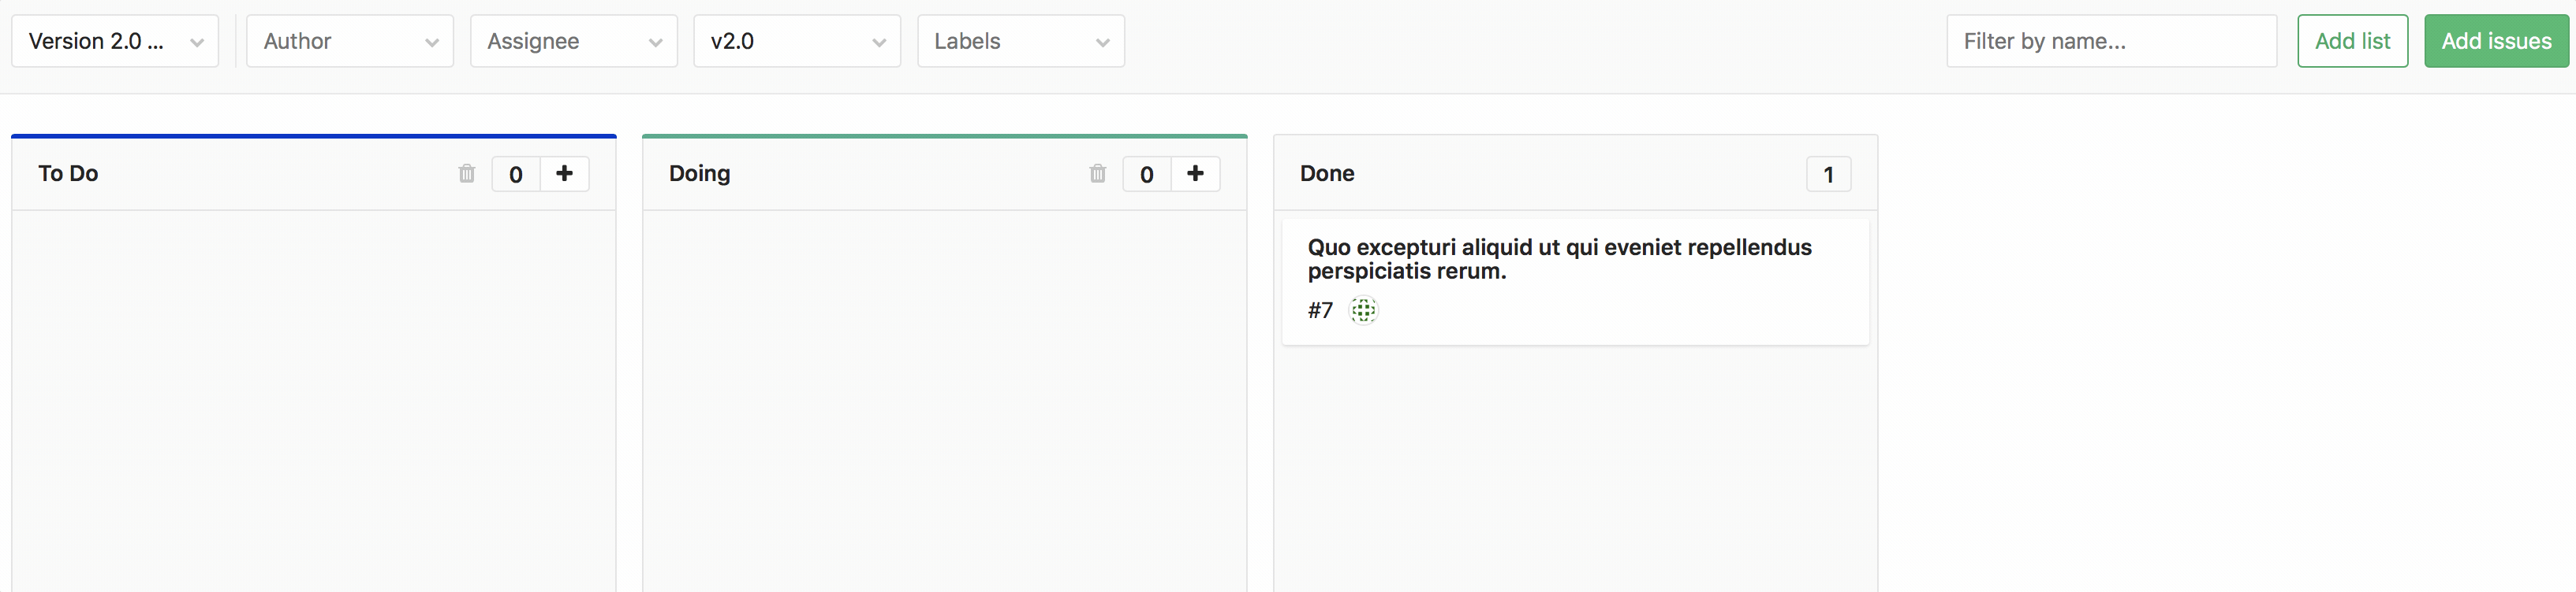
Task: Expand the Author filter dropdown
Action: (350, 41)
